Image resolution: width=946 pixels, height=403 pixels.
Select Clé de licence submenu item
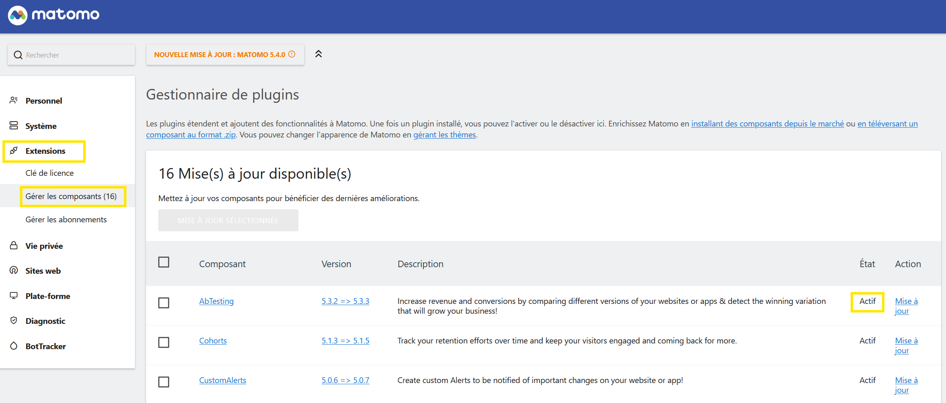(x=49, y=173)
